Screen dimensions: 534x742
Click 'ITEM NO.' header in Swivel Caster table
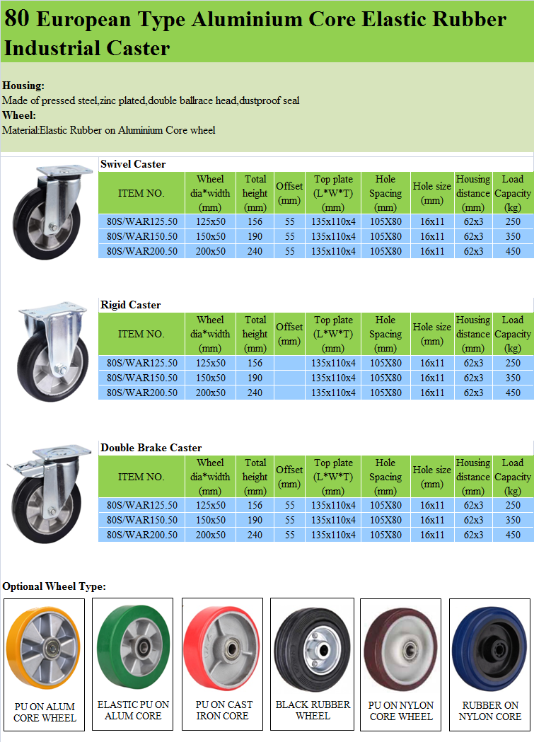click(141, 193)
